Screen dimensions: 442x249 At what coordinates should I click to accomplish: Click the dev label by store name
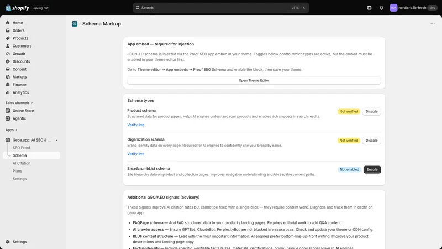(432, 8)
